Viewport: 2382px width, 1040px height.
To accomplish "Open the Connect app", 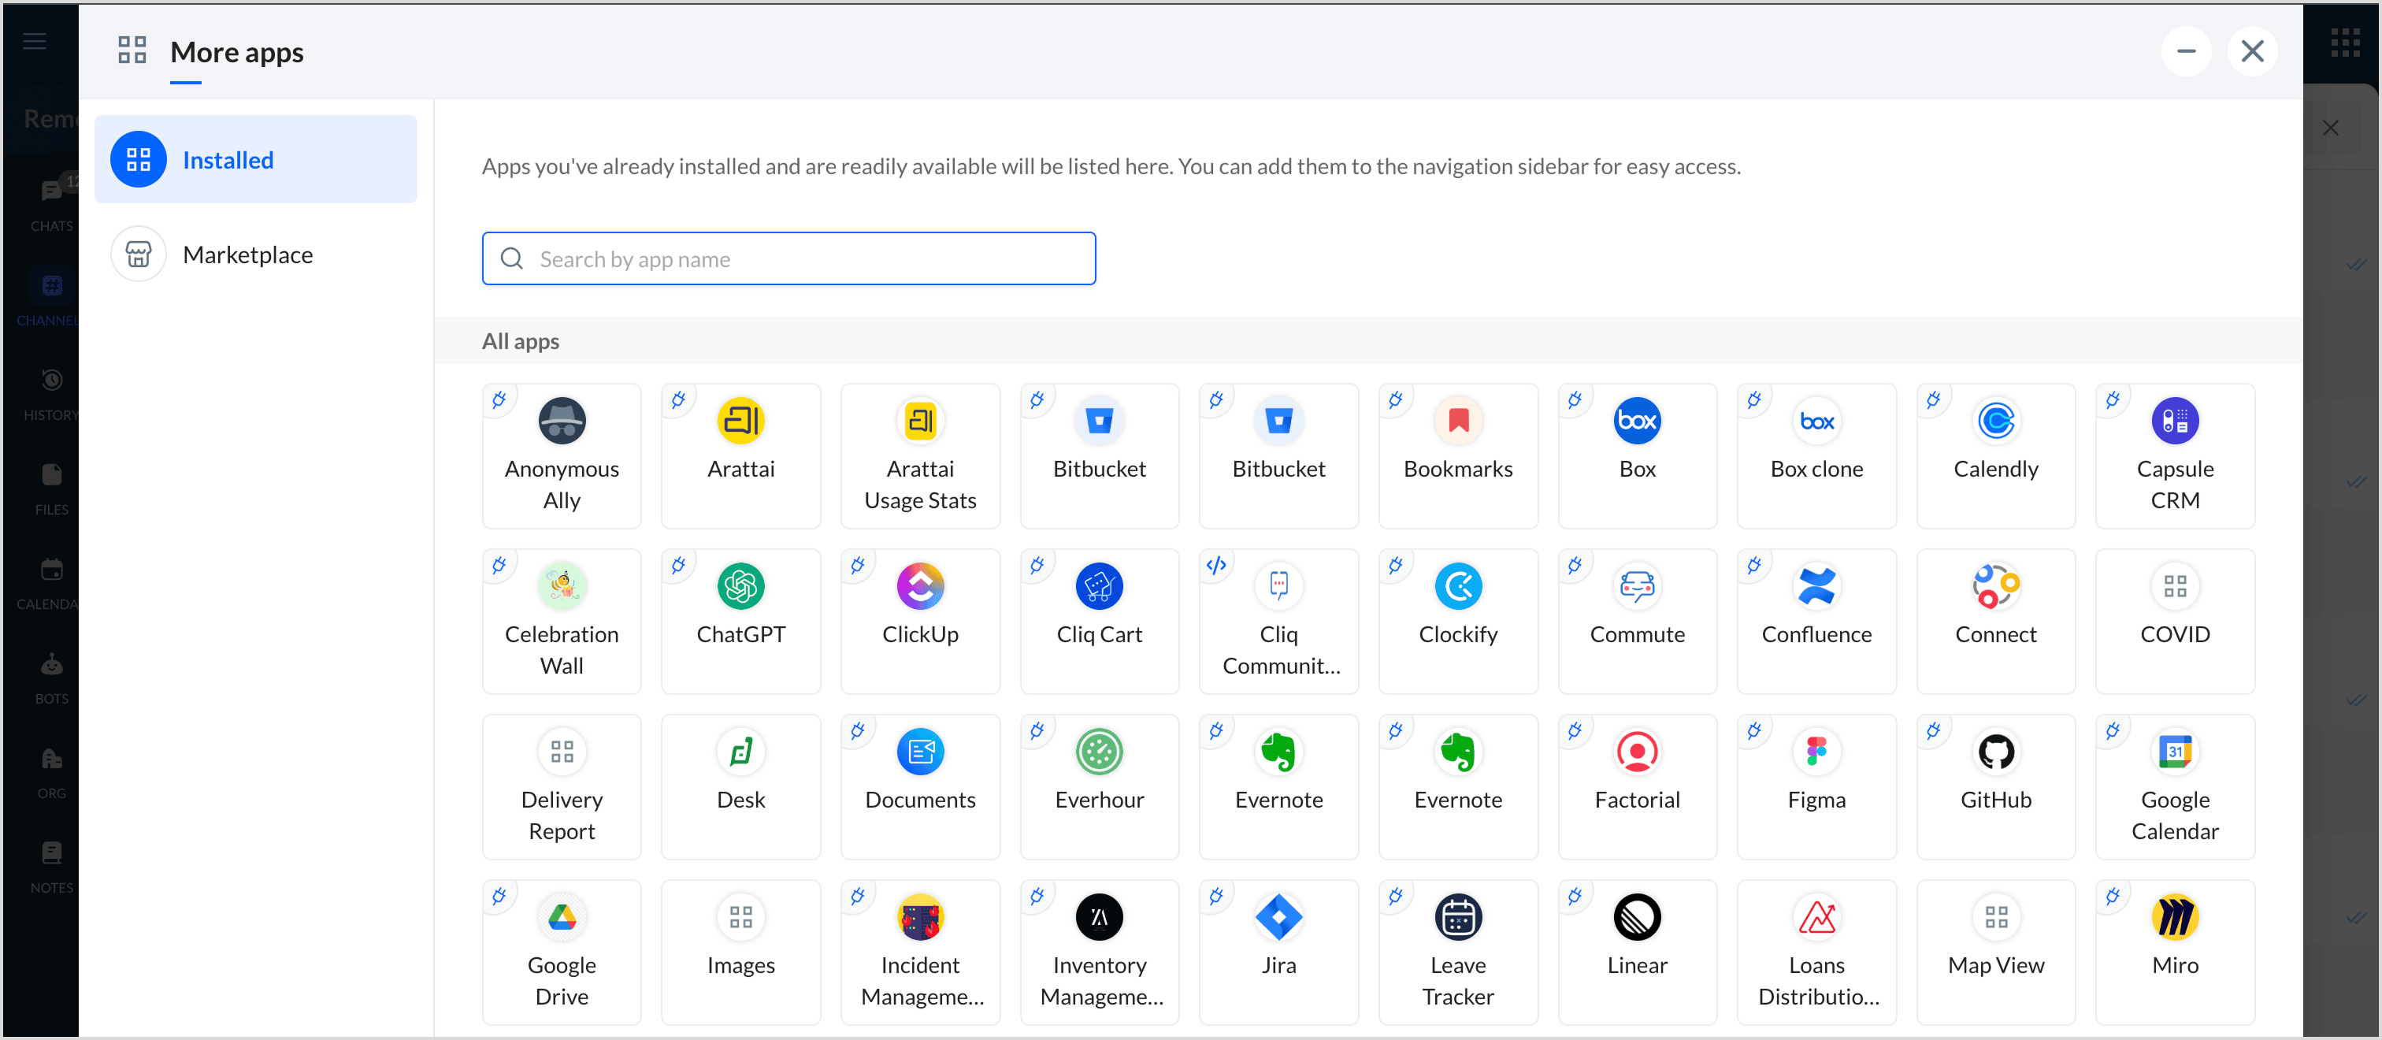I will click(1995, 622).
